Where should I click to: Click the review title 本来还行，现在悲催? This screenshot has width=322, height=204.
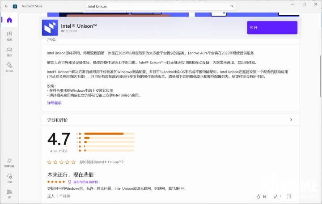(x=71, y=174)
